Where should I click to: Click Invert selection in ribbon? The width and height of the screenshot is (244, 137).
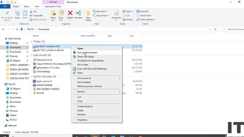146,19
